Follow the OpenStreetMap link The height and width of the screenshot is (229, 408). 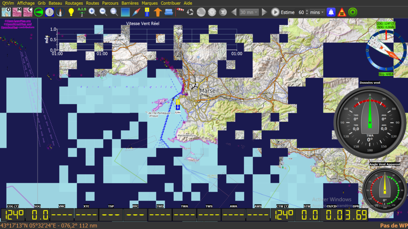18,24
